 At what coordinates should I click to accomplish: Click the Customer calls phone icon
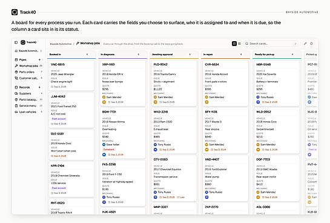(16, 78)
